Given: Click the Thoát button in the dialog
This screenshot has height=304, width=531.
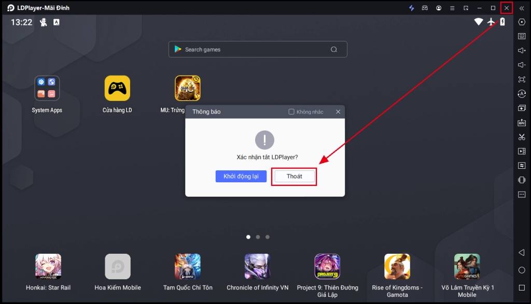Looking at the screenshot, I should click(295, 176).
